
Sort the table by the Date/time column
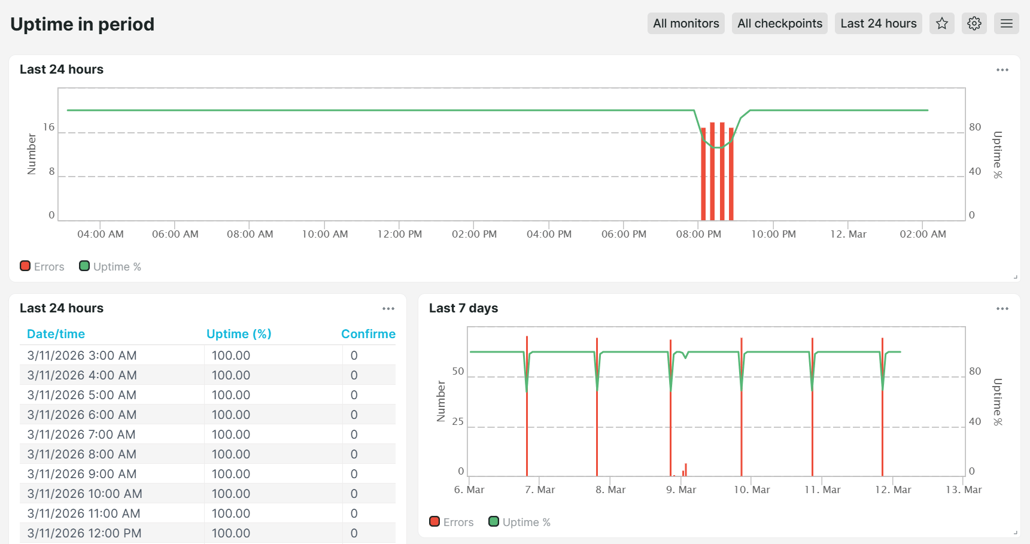pyautogui.click(x=56, y=334)
